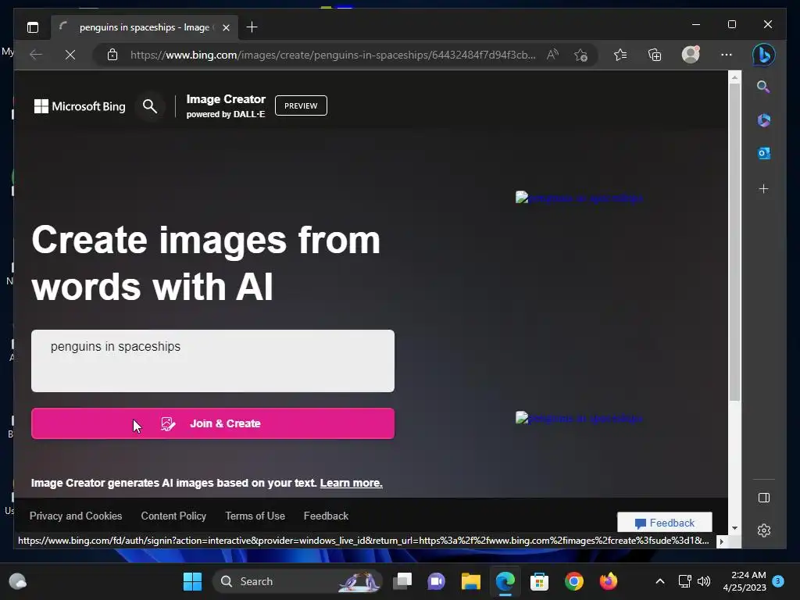The height and width of the screenshot is (600, 800).
Task: Open Edge Settings and more menu
Action: click(x=727, y=55)
